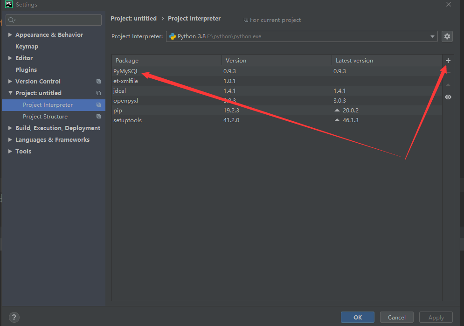Screen dimensions: 464x326
Task: Click the Apply button
Action: (436, 317)
